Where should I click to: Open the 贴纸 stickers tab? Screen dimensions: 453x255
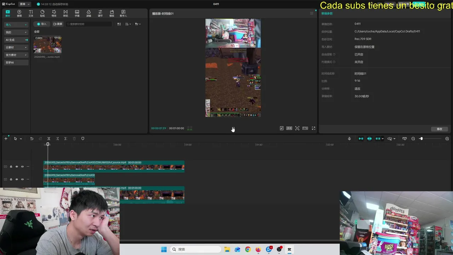pos(42,13)
